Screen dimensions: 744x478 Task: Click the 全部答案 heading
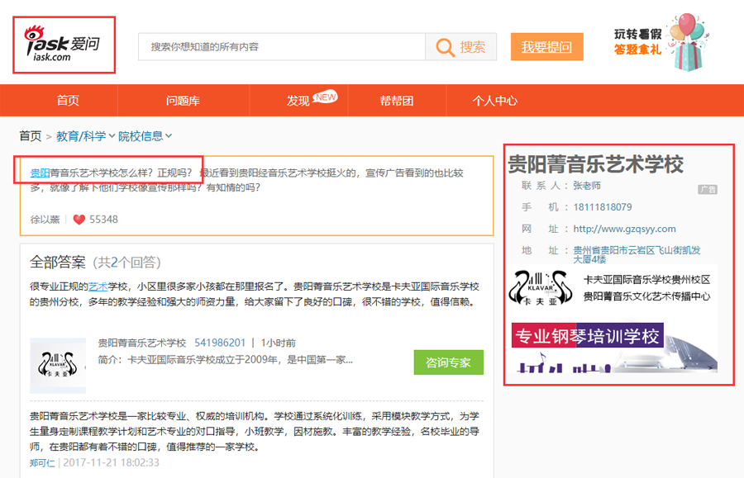point(58,262)
